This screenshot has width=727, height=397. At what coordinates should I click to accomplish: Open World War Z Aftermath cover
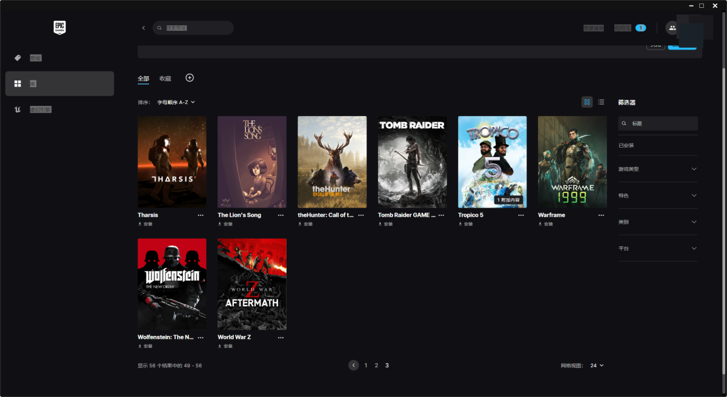252,284
